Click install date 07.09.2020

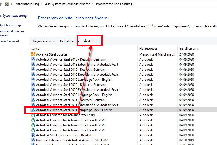tap(187, 110)
